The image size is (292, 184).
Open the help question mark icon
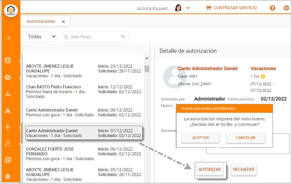point(273,8)
